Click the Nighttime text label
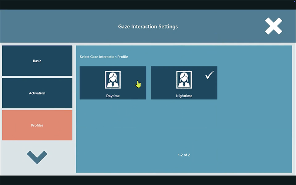 tap(184, 96)
